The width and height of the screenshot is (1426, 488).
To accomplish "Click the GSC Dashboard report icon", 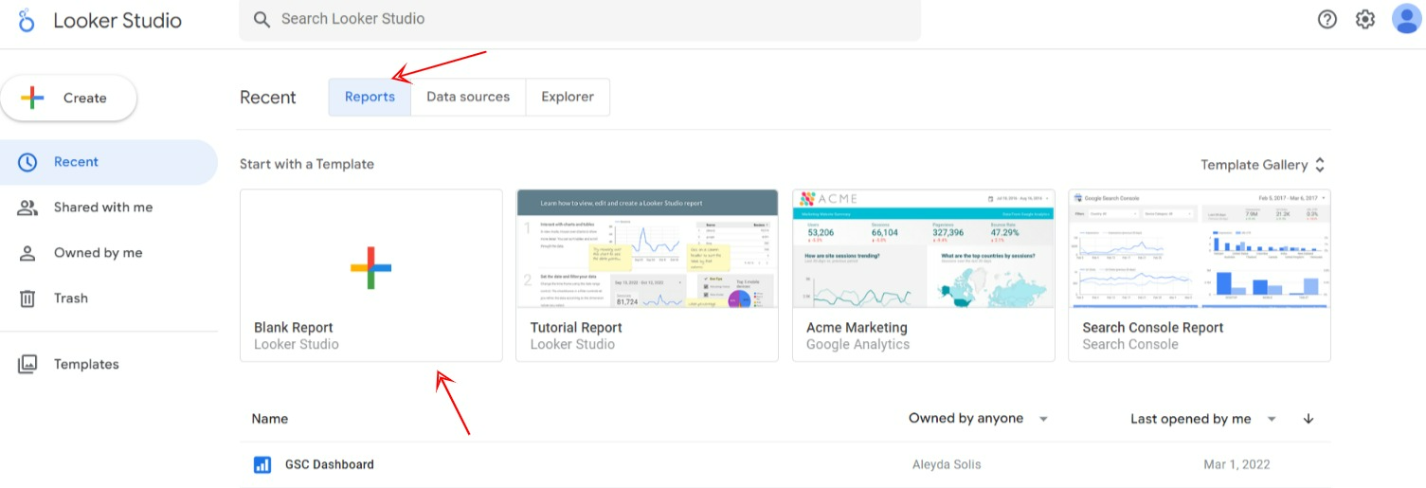I will pos(262,465).
